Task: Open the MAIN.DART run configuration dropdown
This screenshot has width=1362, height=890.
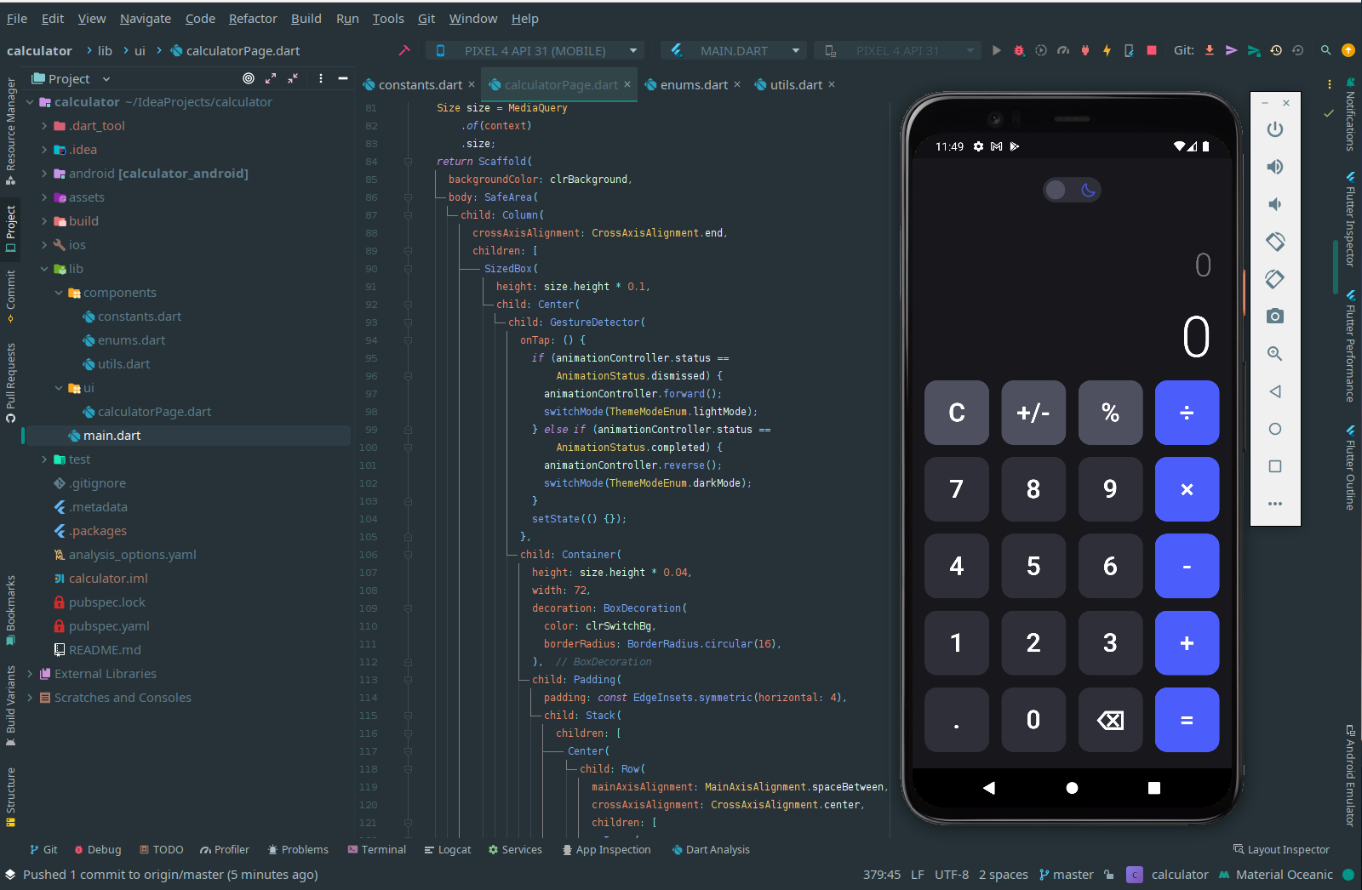Action: pos(733,50)
